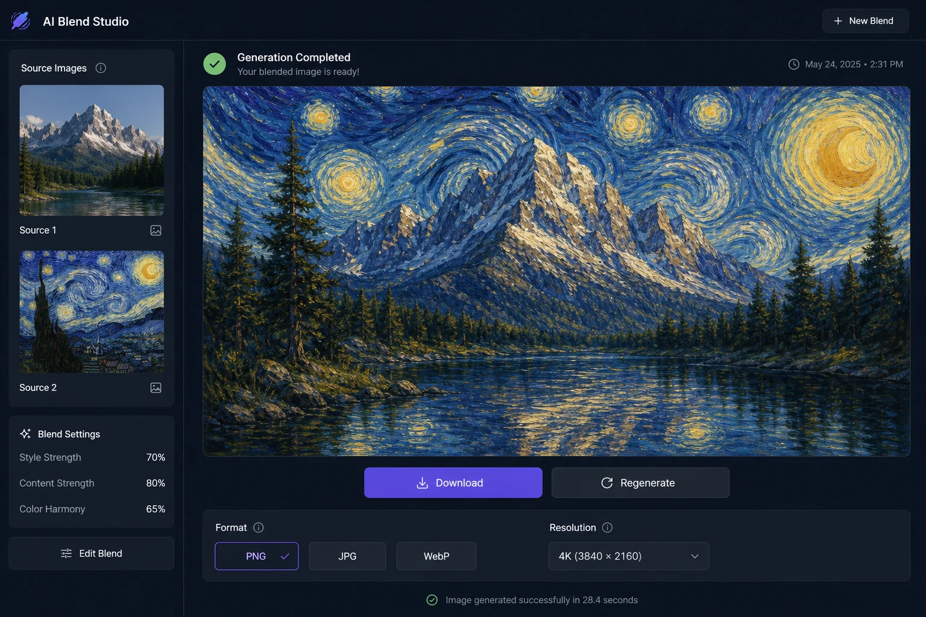Show Resolution info tooltip icon

pos(607,528)
